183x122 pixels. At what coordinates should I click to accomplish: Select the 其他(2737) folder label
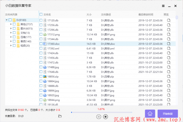tap(27, 24)
